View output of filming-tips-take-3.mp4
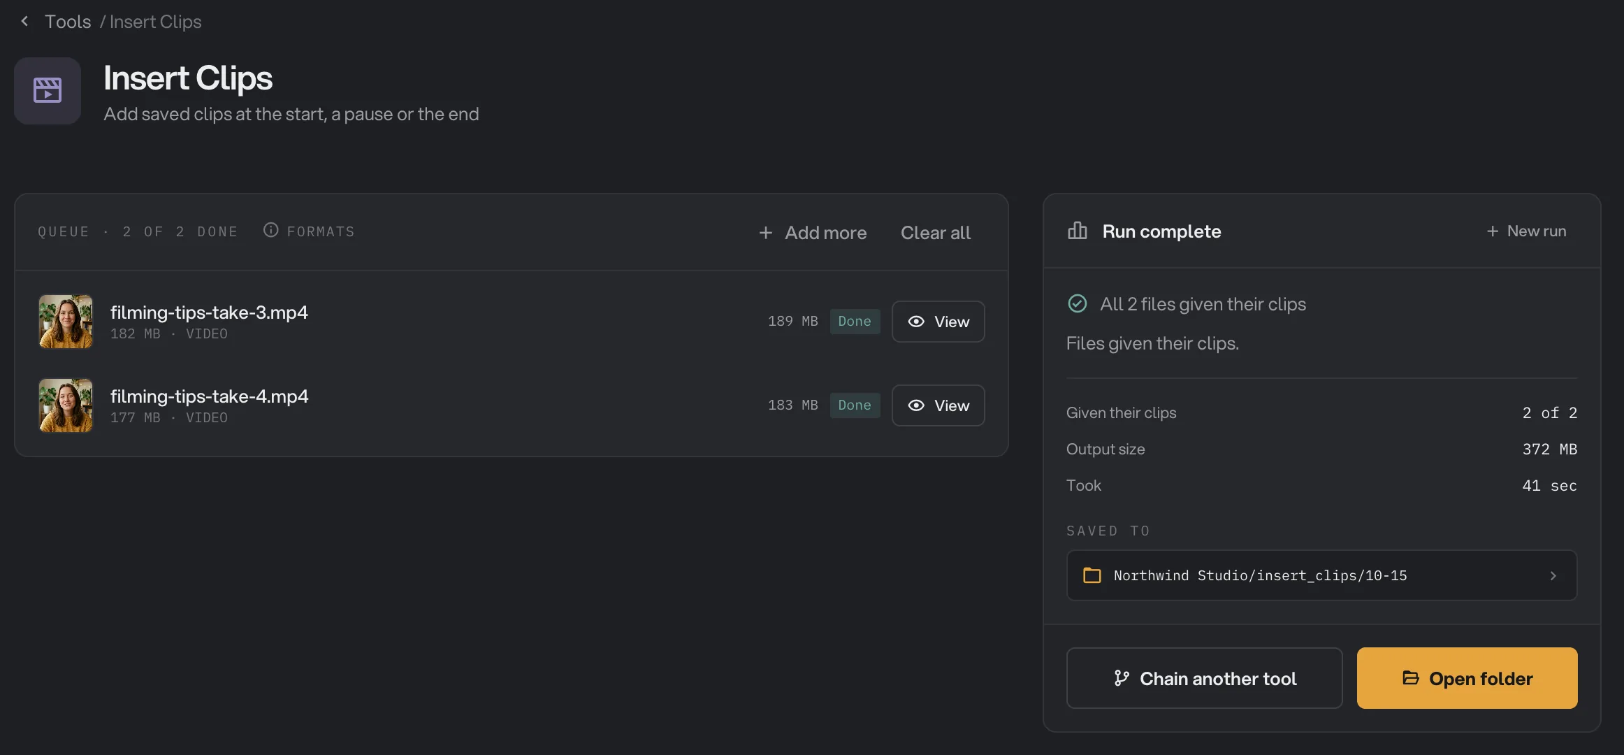Viewport: 1624px width, 755px height. pos(938,322)
